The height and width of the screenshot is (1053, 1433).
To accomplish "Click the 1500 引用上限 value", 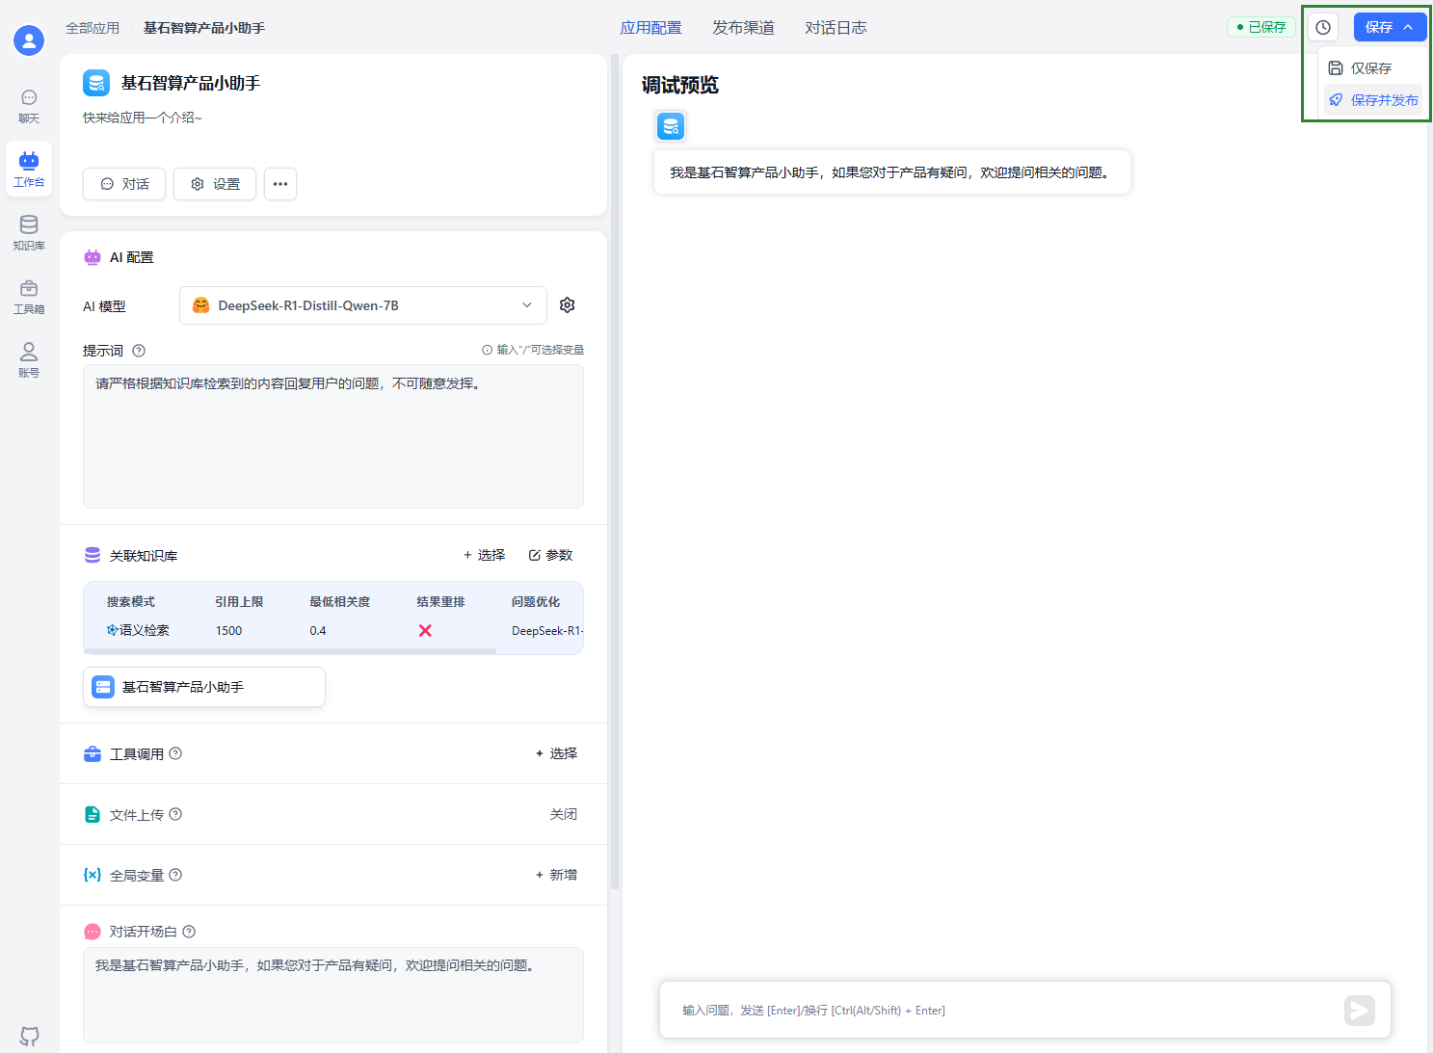I will pyautogui.click(x=228, y=630).
